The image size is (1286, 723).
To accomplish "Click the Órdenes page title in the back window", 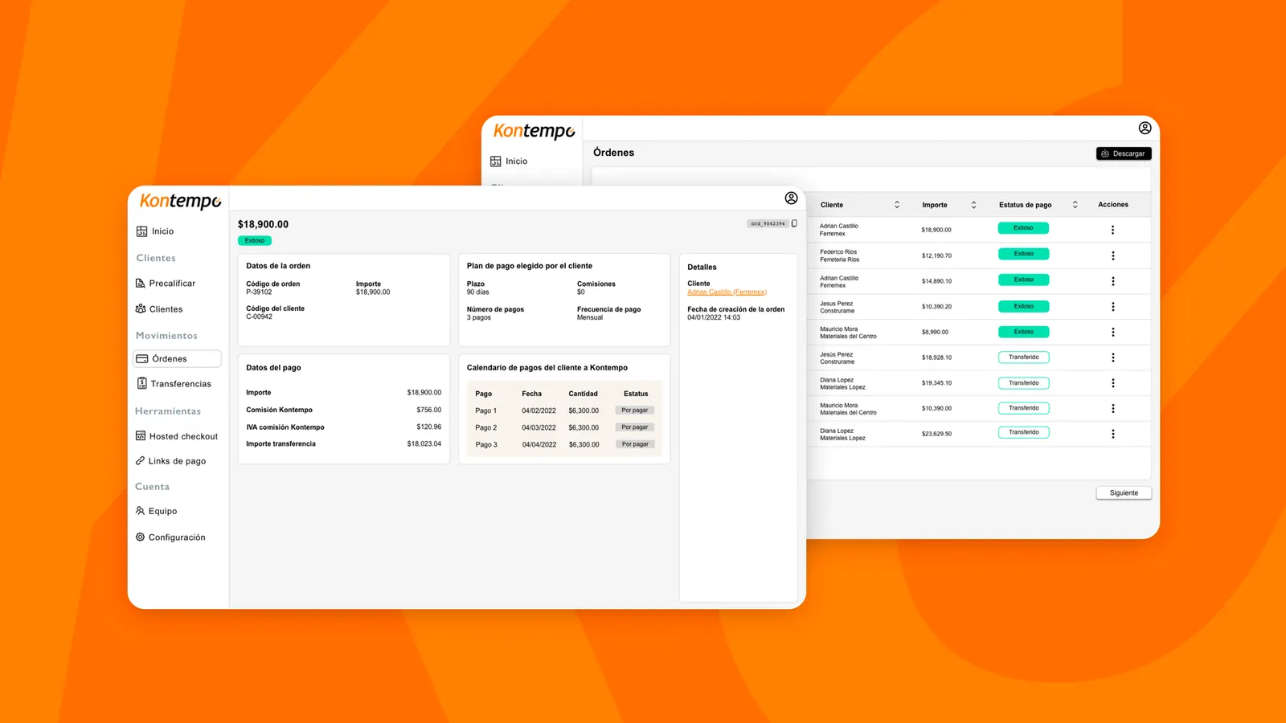I will [x=613, y=153].
